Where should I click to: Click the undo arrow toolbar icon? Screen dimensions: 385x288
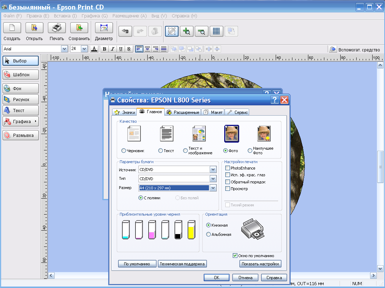tap(125, 32)
